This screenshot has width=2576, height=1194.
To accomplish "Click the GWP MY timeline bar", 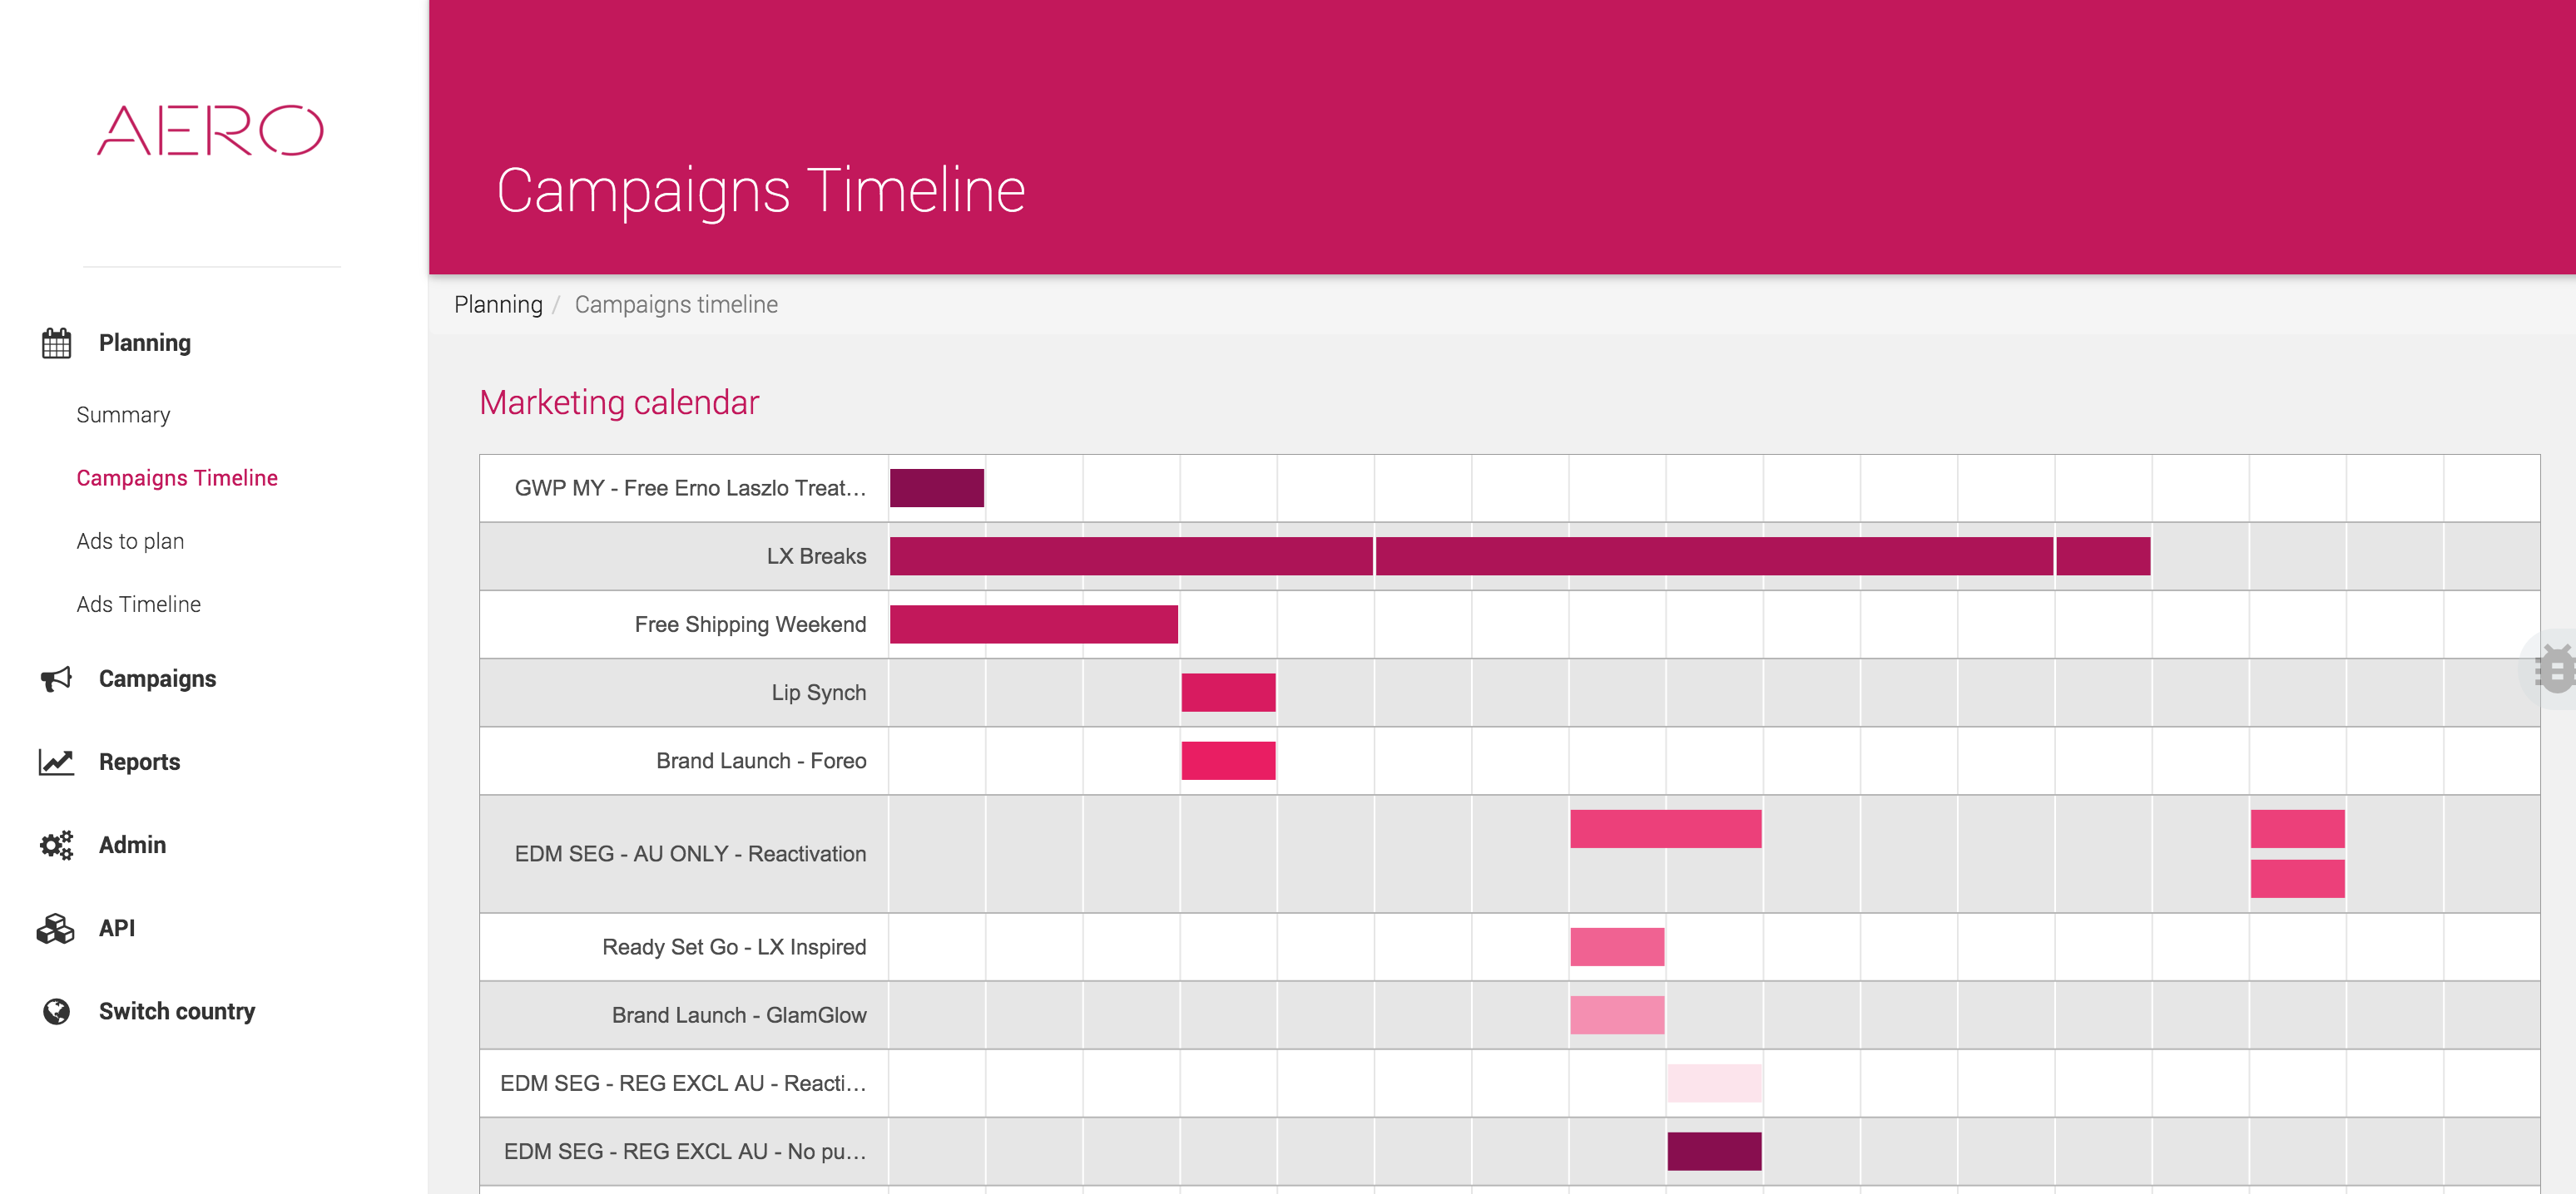I will click(937, 489).
